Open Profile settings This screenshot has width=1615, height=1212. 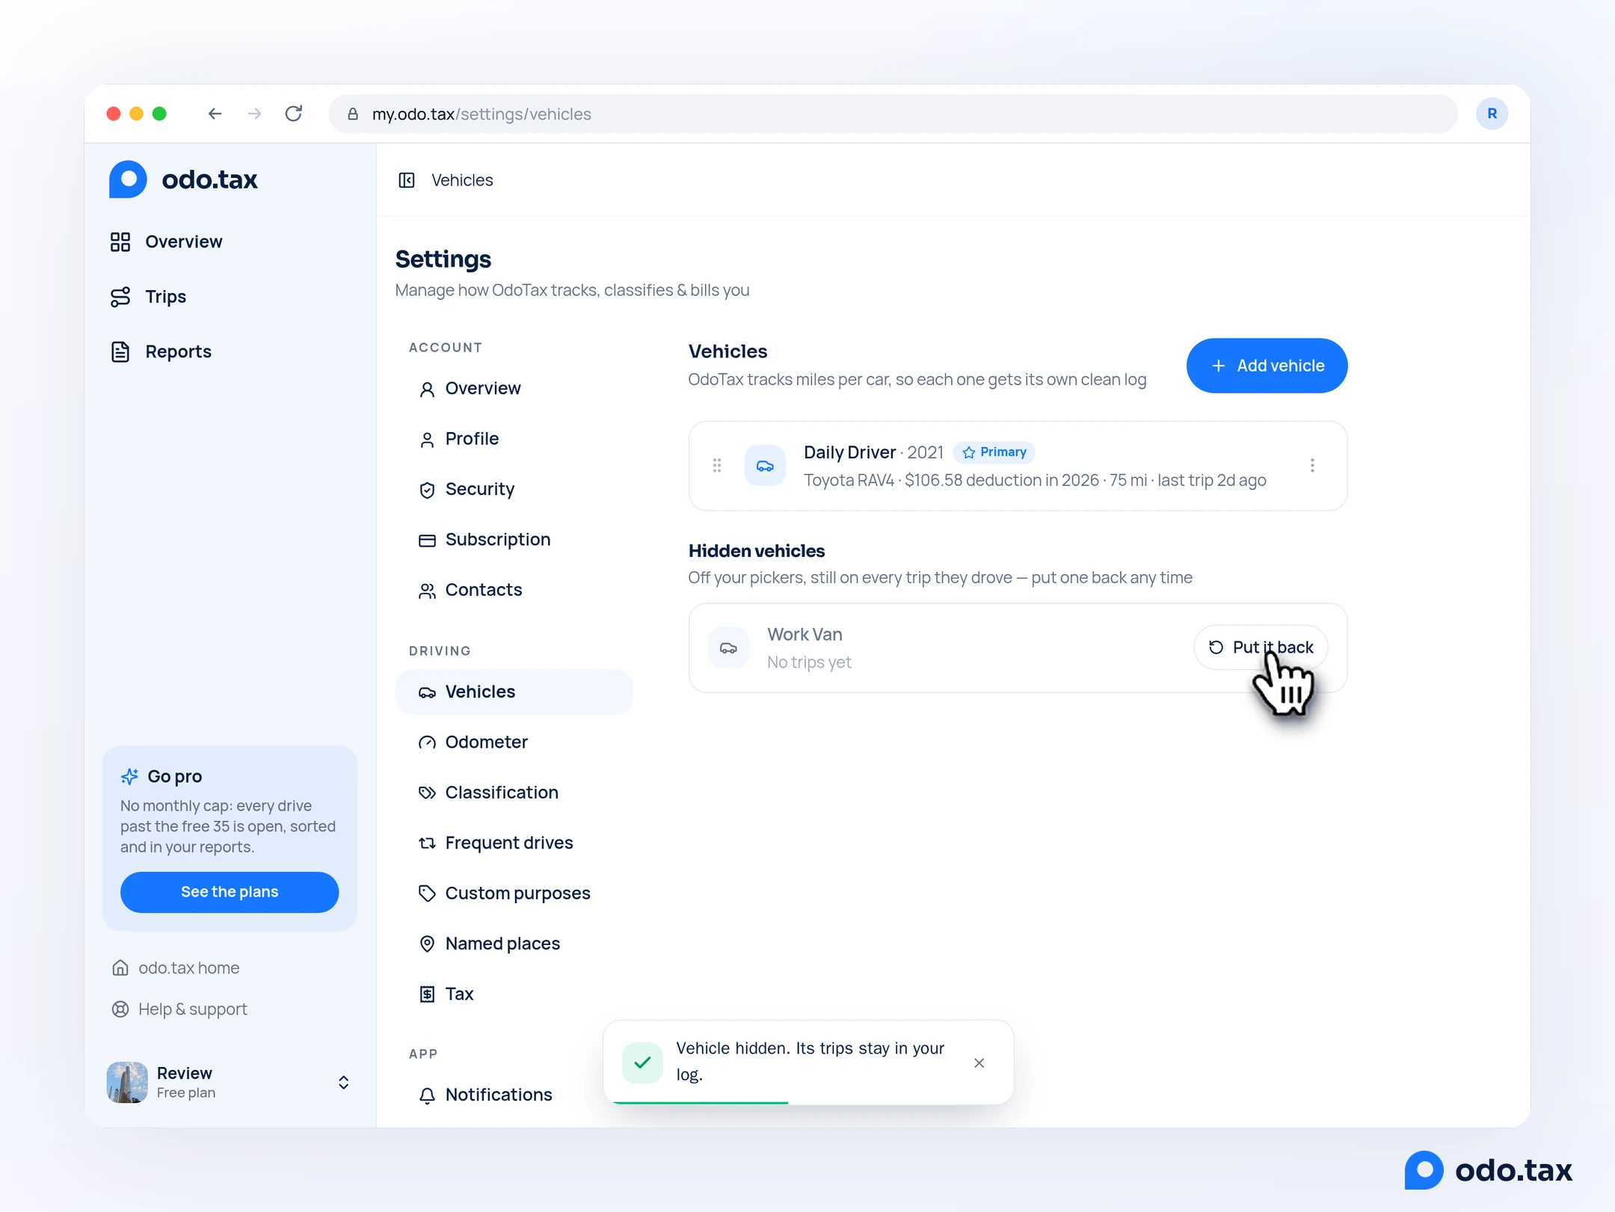pyautogui.click(x=514, y=439)
